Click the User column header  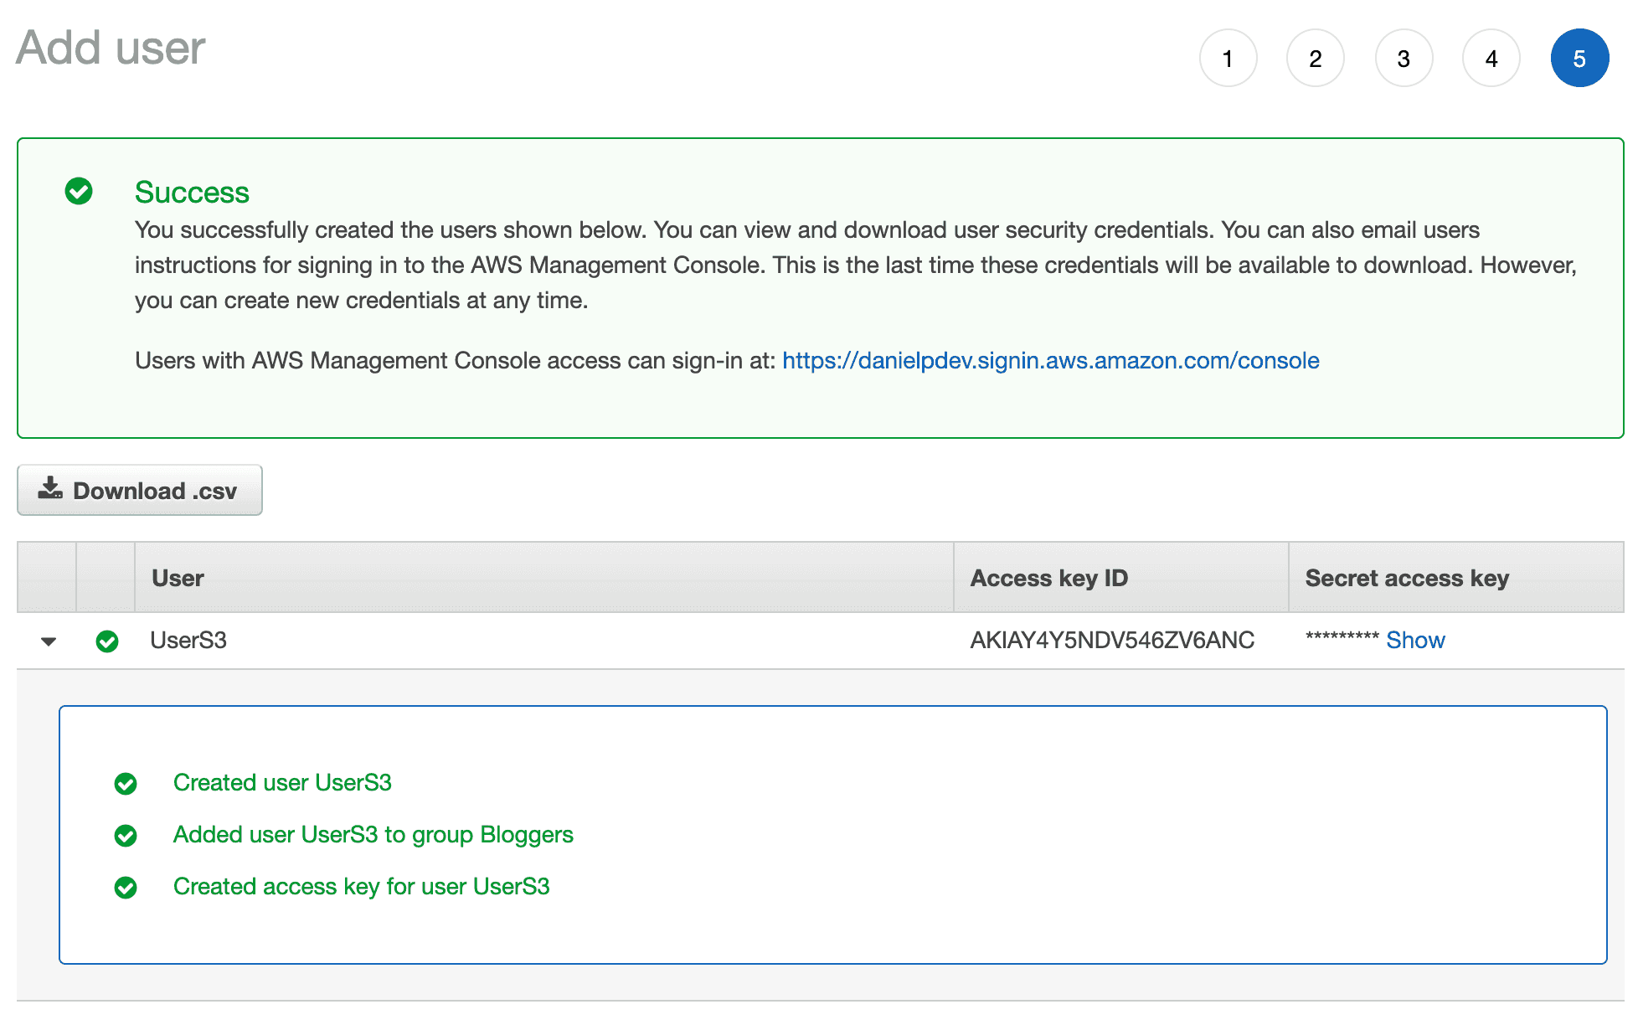tap(544, 578)
